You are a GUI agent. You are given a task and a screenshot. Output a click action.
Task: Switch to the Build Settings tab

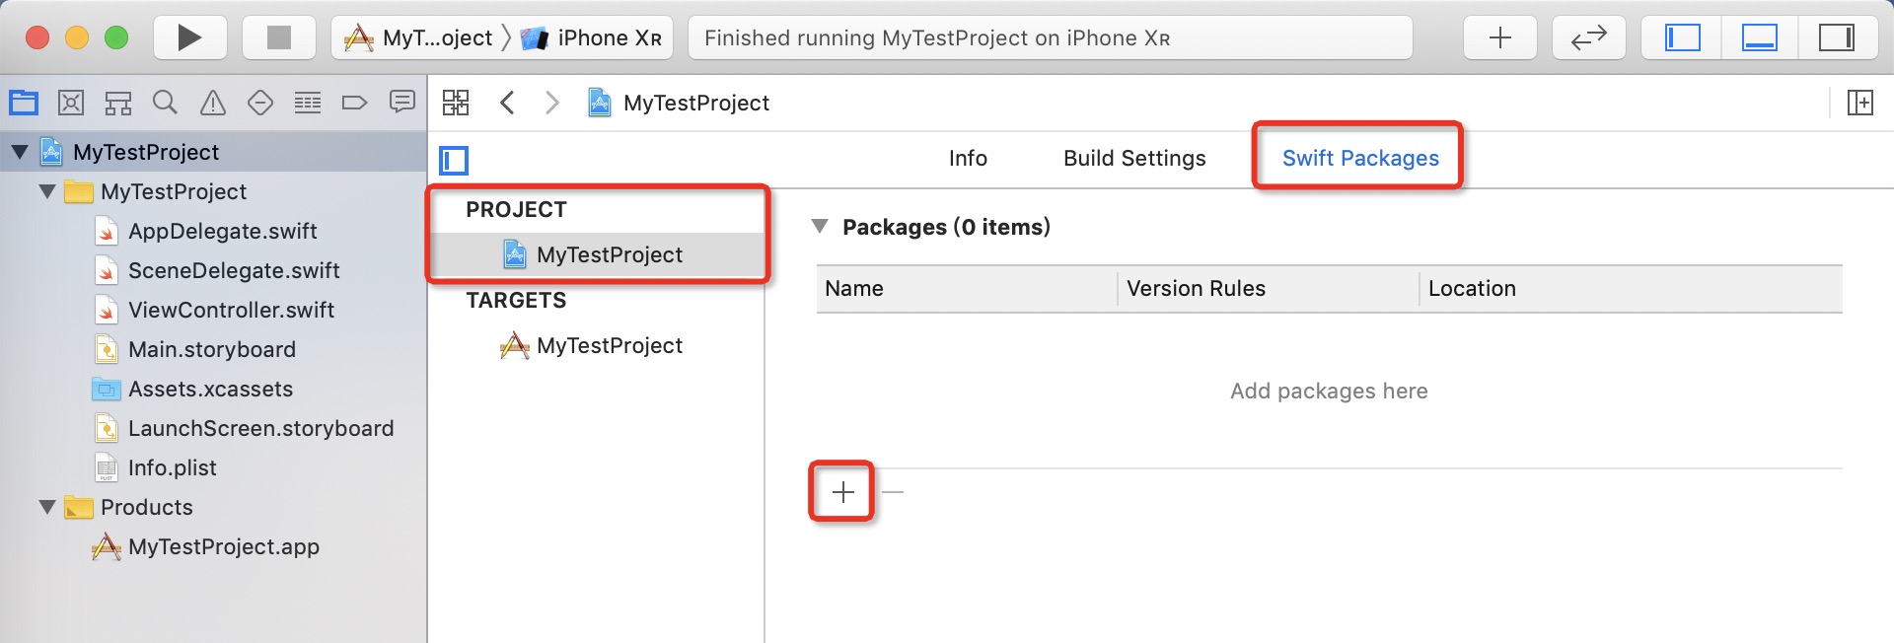point(1134,158)
